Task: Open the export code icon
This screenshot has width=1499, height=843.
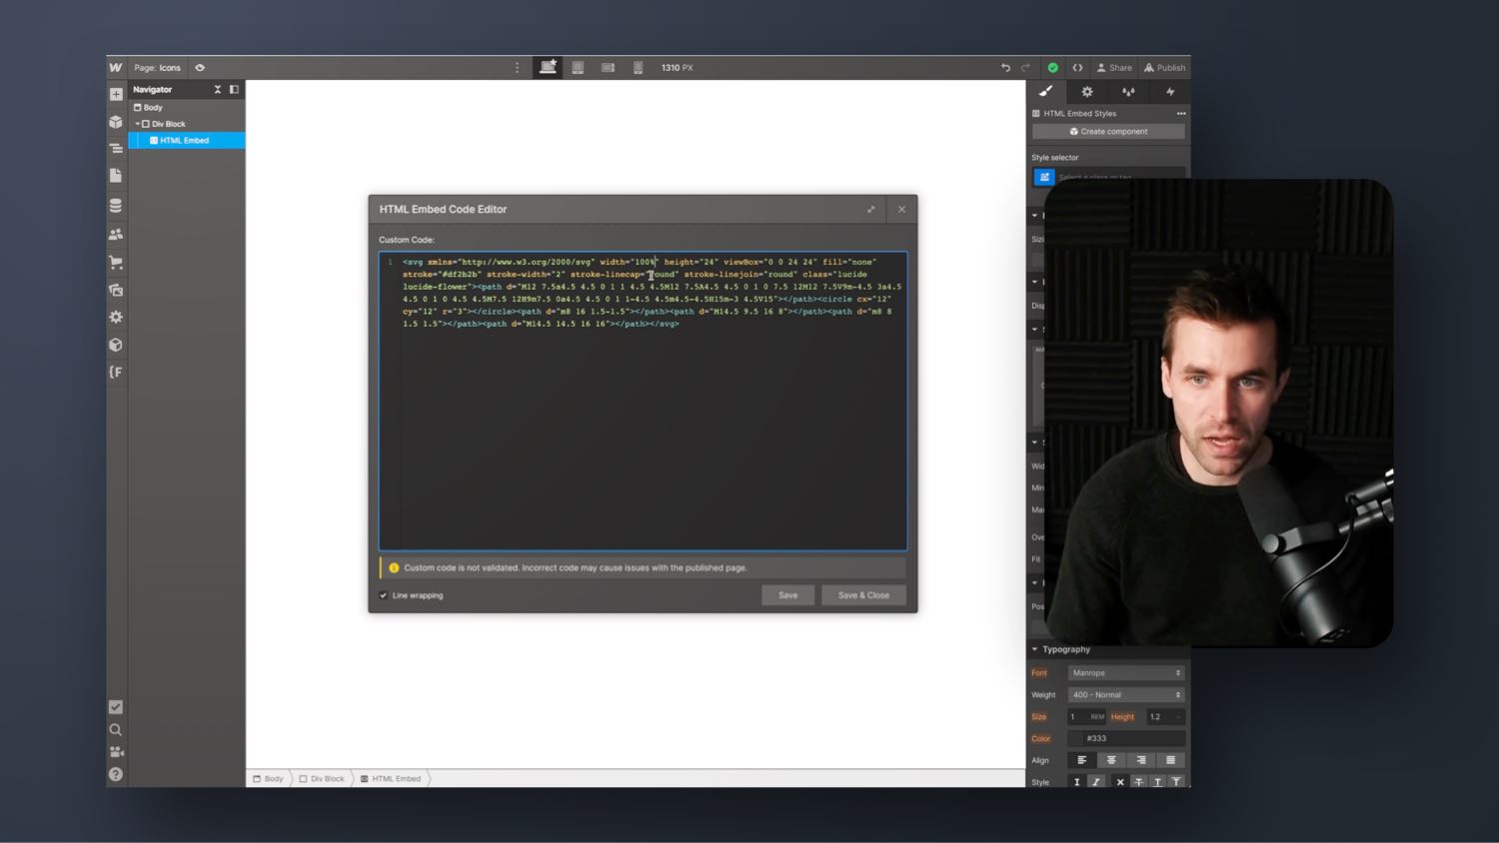Action: point(1077,68)
